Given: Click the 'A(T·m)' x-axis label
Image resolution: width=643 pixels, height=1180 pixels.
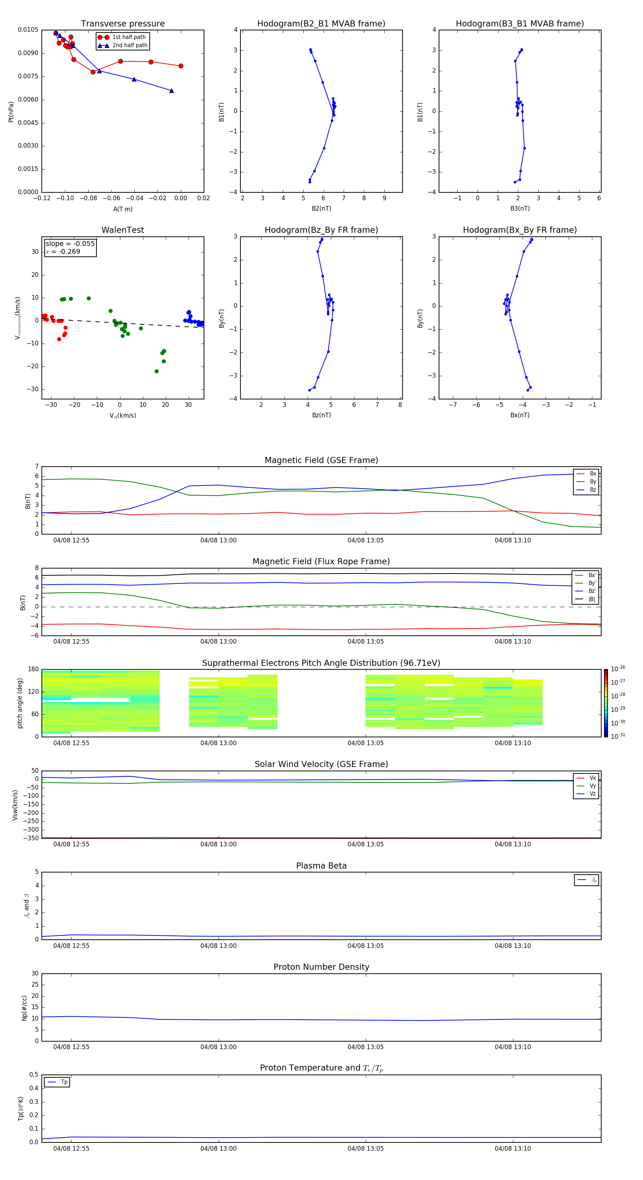Looking at the screenshot, I should pos(123,209).
